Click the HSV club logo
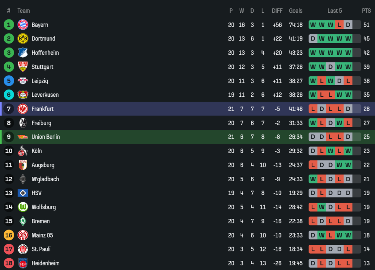Image resolution: width=375 pixels, height=270 pixels. (x=23, y=193)
